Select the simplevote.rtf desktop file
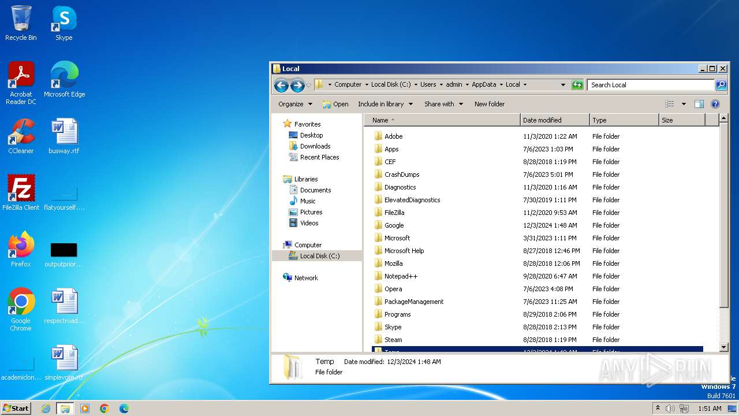 point(64,363)
